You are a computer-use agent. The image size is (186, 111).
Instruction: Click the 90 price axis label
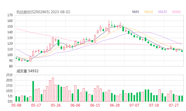pyautogui.click(x=11, y=61)
